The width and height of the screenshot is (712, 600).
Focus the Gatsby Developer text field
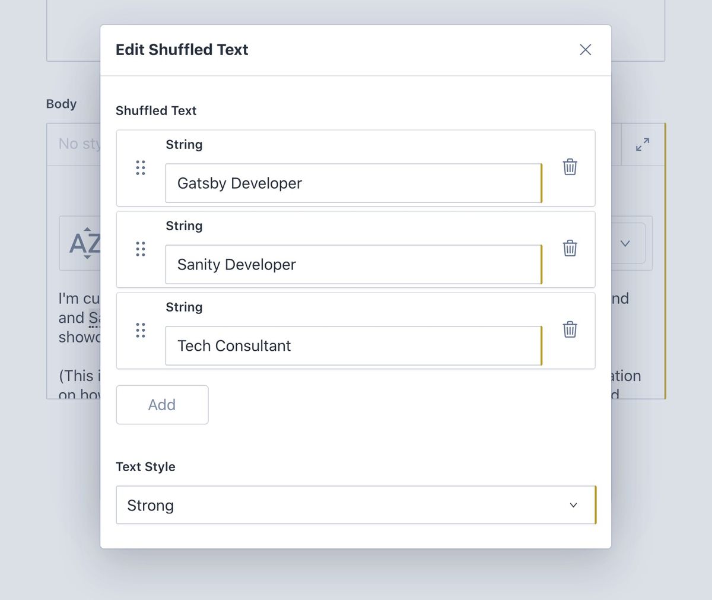point(353,183)
